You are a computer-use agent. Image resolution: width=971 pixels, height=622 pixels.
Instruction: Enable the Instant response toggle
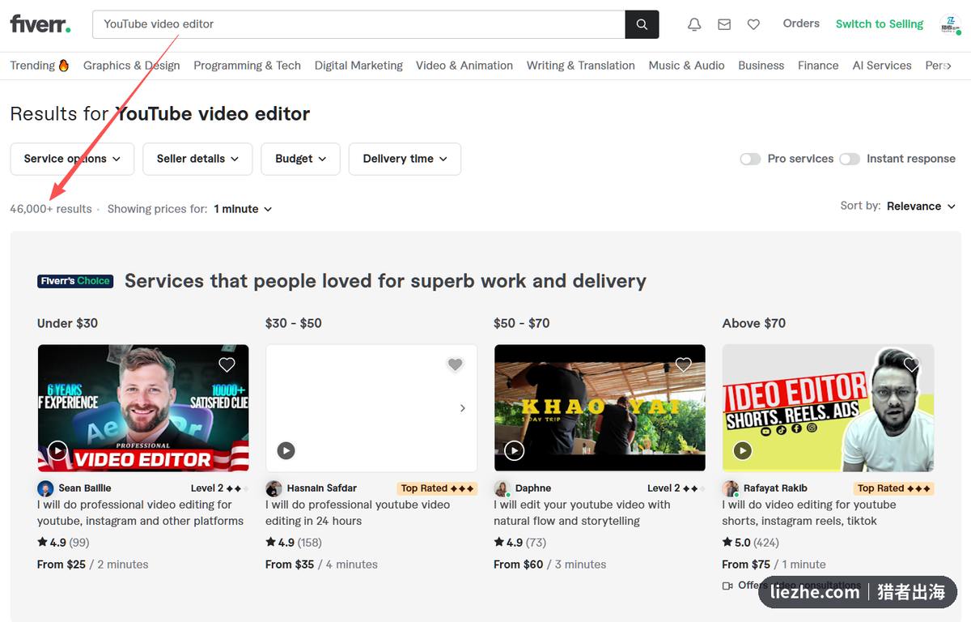point(850,159)
